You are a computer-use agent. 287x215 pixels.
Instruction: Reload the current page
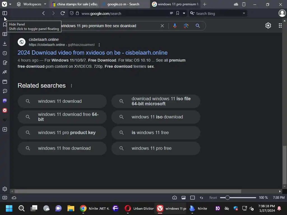coord(63,13)
